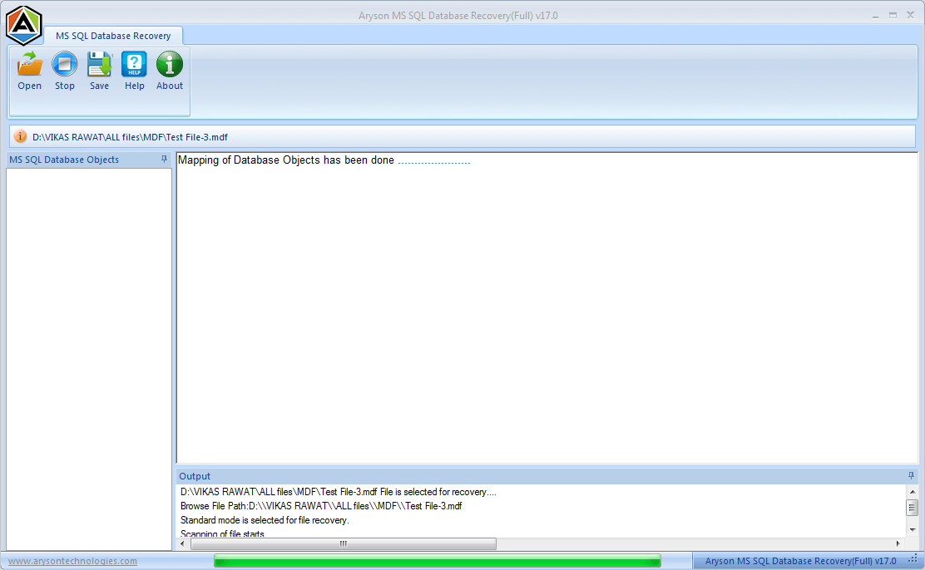Click the 'Browse File Path' log line
This screenshot has width=925, height=570.
coord(321,506)
